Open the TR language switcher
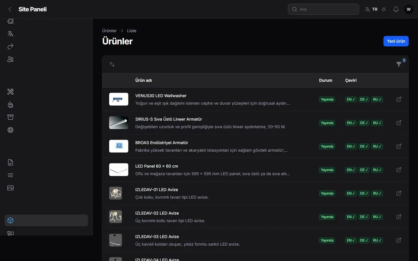 tap(371, 9)
